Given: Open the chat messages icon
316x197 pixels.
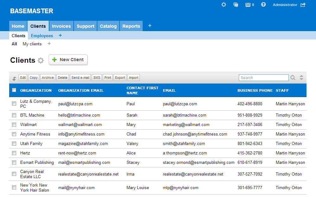Looking at the screenshot, I should (x=236, y=5).
